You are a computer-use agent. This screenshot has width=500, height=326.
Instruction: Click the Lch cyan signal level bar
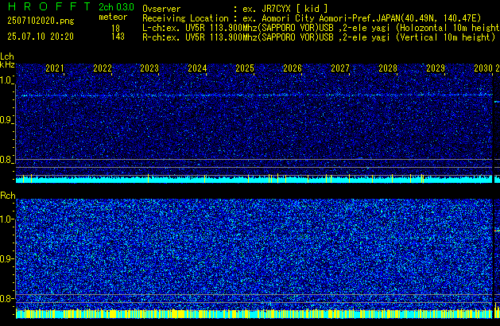coord(254,179)
